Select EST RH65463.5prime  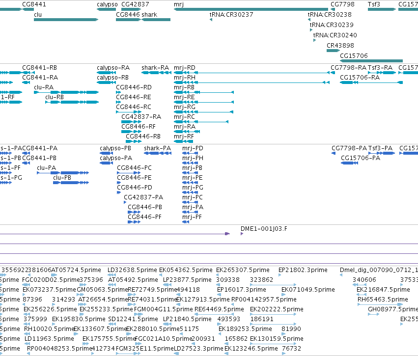[x=380, y=304]
